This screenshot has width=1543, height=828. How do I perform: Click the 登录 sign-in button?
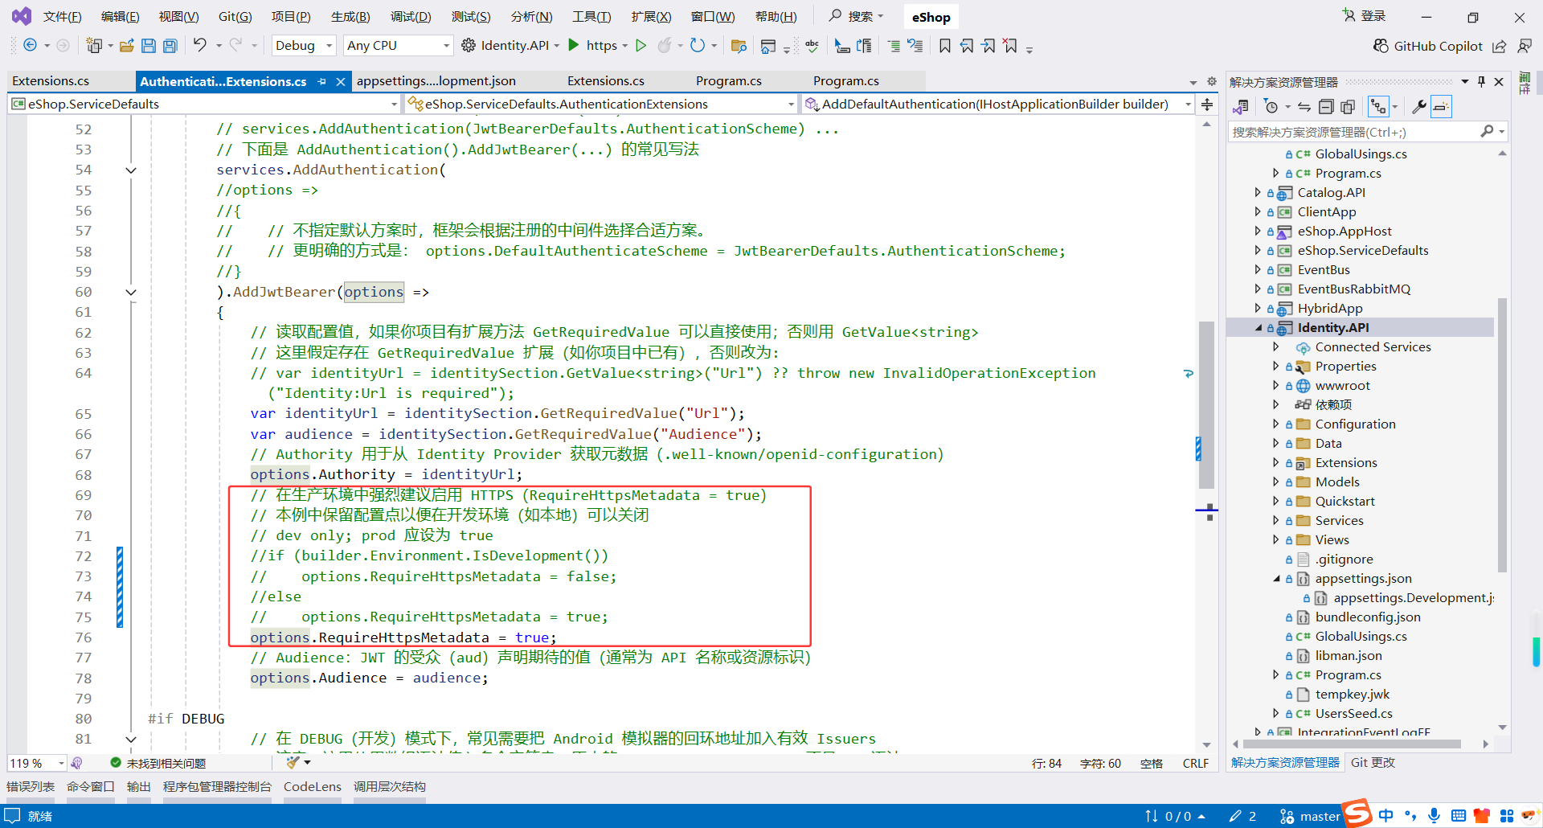[1364, 15]
